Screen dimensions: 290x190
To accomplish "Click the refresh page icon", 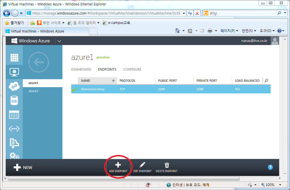I will pos(190,13).
